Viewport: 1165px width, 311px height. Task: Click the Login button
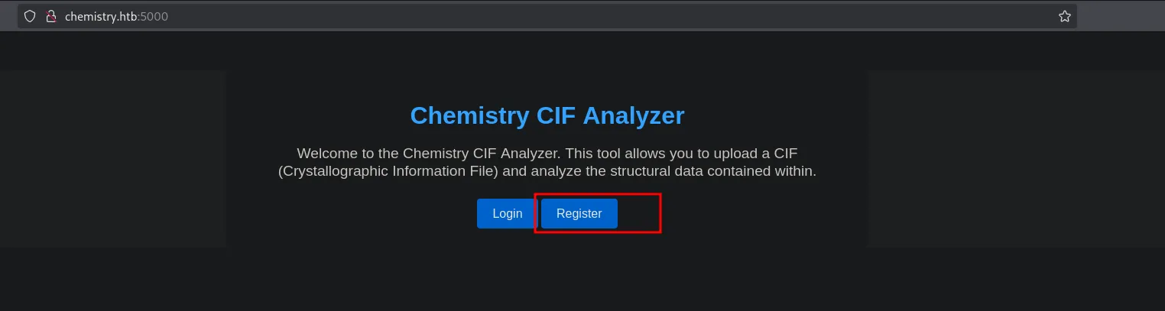(x=507, y=213)
